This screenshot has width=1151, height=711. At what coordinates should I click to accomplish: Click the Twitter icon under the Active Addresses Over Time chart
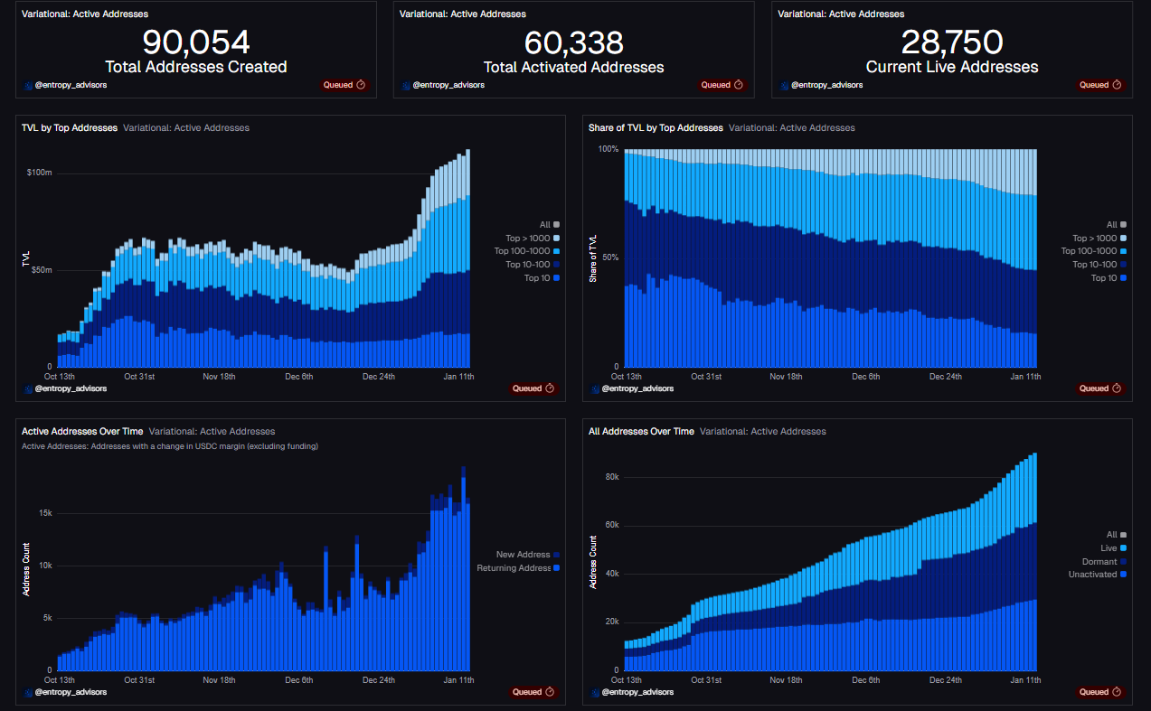click(x=26, y=691)
